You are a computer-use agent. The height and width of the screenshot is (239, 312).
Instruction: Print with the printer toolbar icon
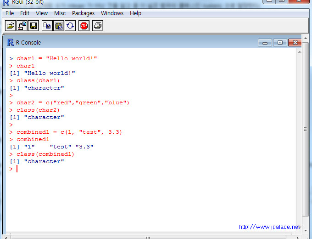(x=98, y=26)
